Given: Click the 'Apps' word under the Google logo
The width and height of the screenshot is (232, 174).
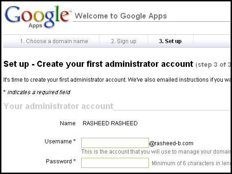Looking at the screenshot, I should pyautogui.click(x=35, y=26).
